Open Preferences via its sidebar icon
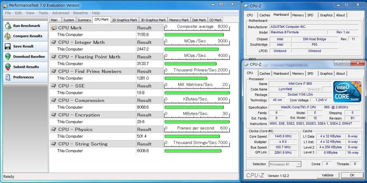Image resolution: width=367 pixels, height=183 pixels. point(8,77)
